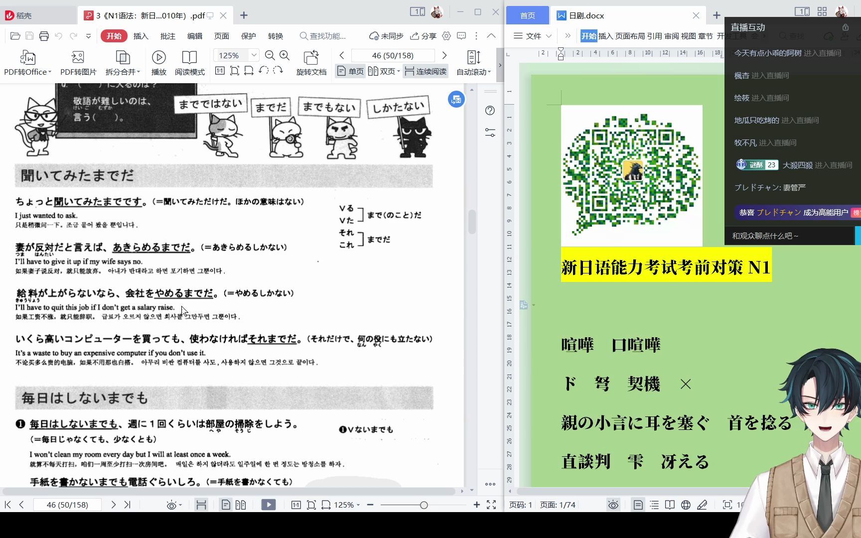
Task: Toggle 连续阅读 continuous reading
Action: pos(426,71)
